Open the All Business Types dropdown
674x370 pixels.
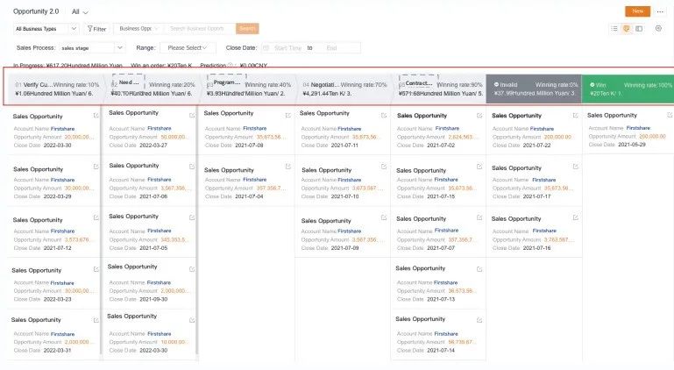[x=46, y=29]
